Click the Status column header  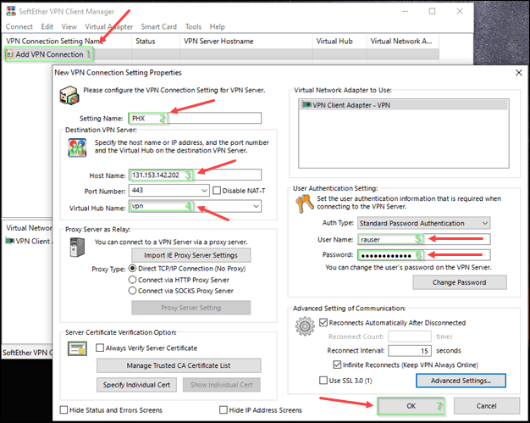pos(156,41)
